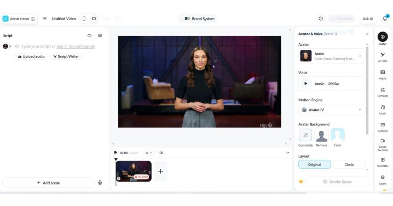Open the Avatar tab in the right sidebar
393x206 pixels.
[383, 39]
